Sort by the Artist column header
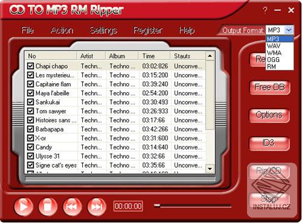Viewport: 302px width, 223px height. click(x=91, y=56)
